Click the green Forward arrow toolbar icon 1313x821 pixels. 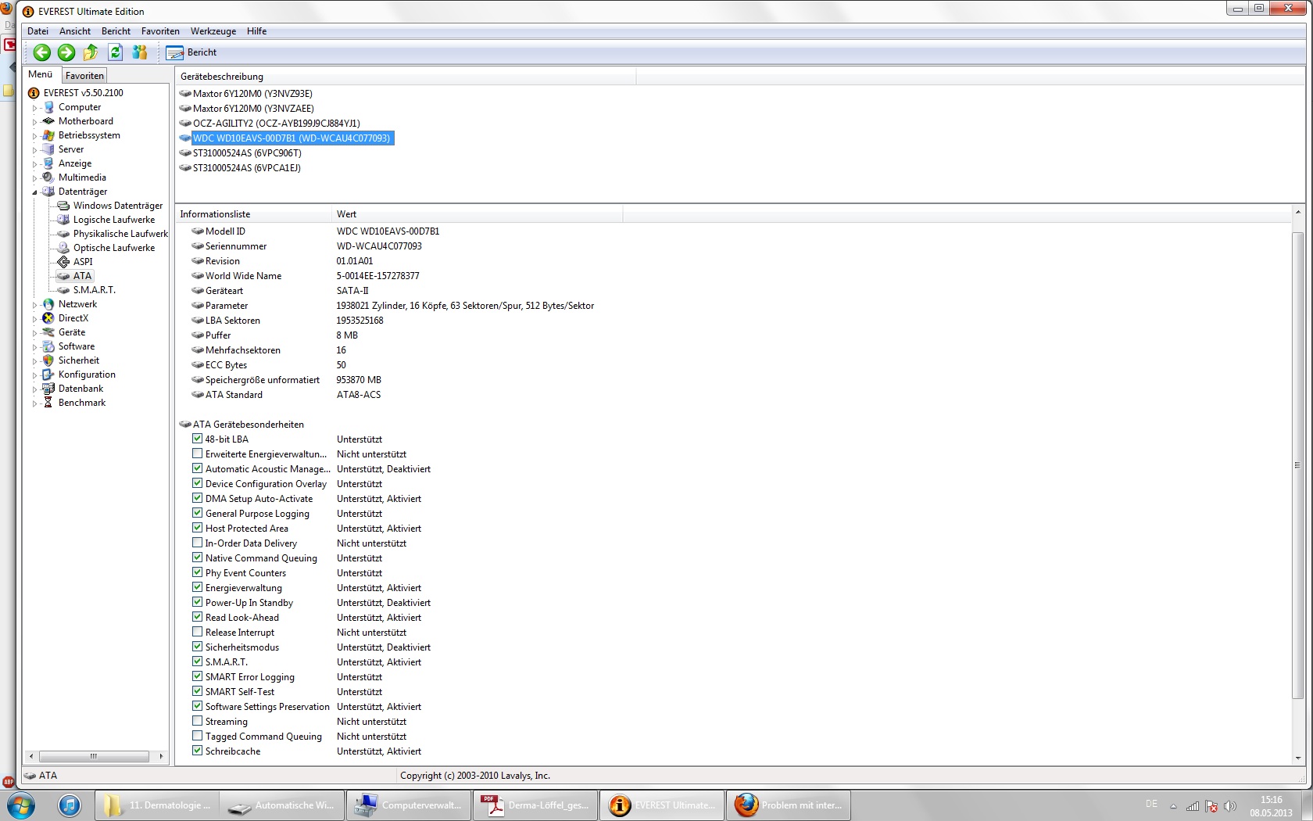66,52
